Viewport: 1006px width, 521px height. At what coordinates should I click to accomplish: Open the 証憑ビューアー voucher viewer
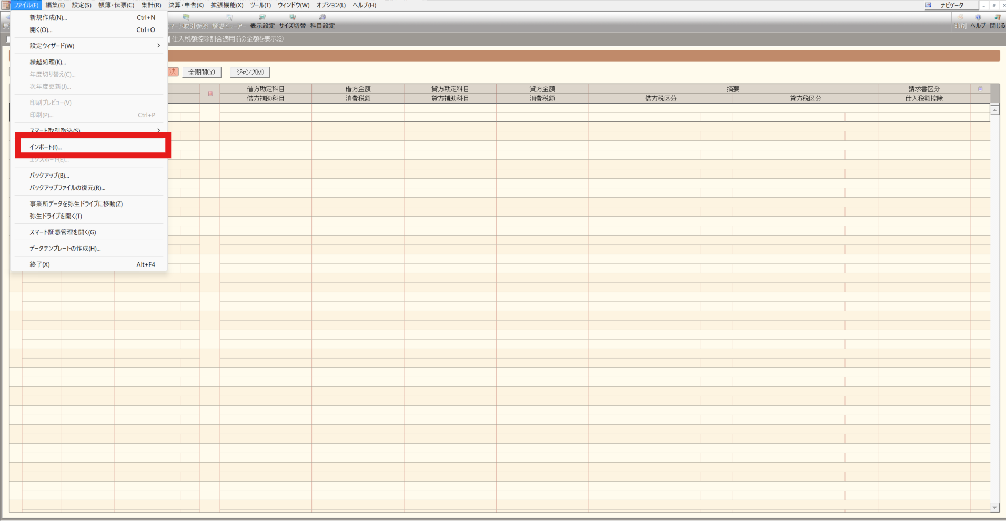pyautogui.click(x=229, y=22)
